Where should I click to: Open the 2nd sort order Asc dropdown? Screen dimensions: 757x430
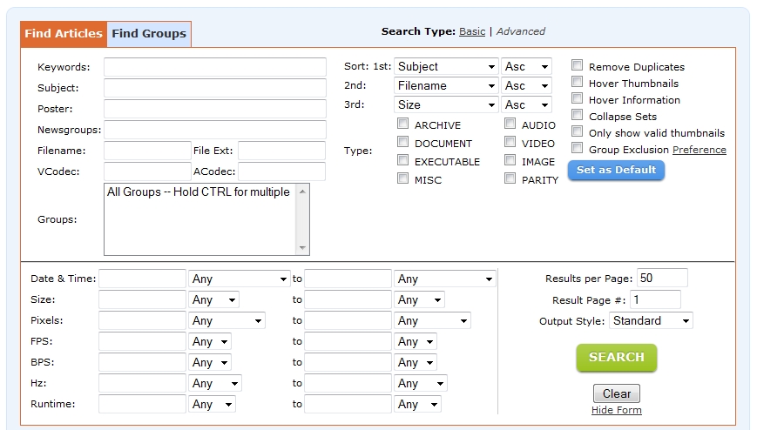(527, 86)
